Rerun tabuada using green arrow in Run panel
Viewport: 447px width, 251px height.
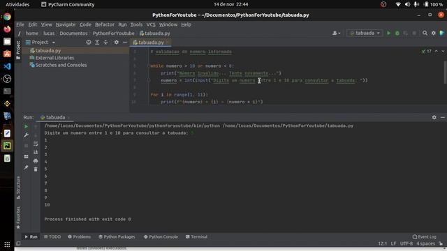click(x=27, y=126)
